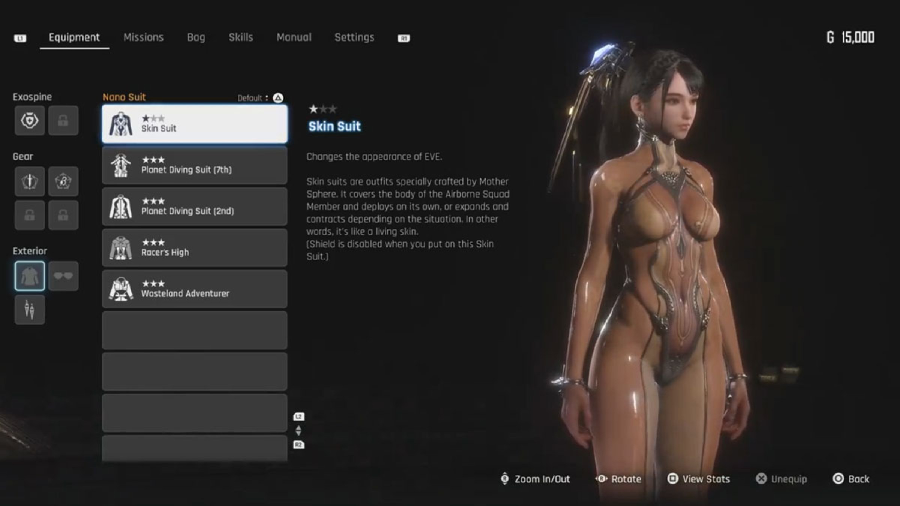Select the earrings exterior slot
Image resolution: width=900 pixels, height=506 pixels.
click(x=30, y=310)
